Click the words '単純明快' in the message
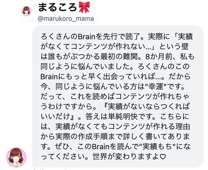The image size is (208, 170). click(123, 116)
